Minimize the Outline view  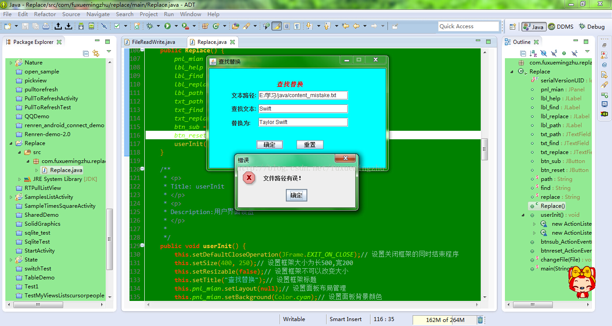[576, 41]
